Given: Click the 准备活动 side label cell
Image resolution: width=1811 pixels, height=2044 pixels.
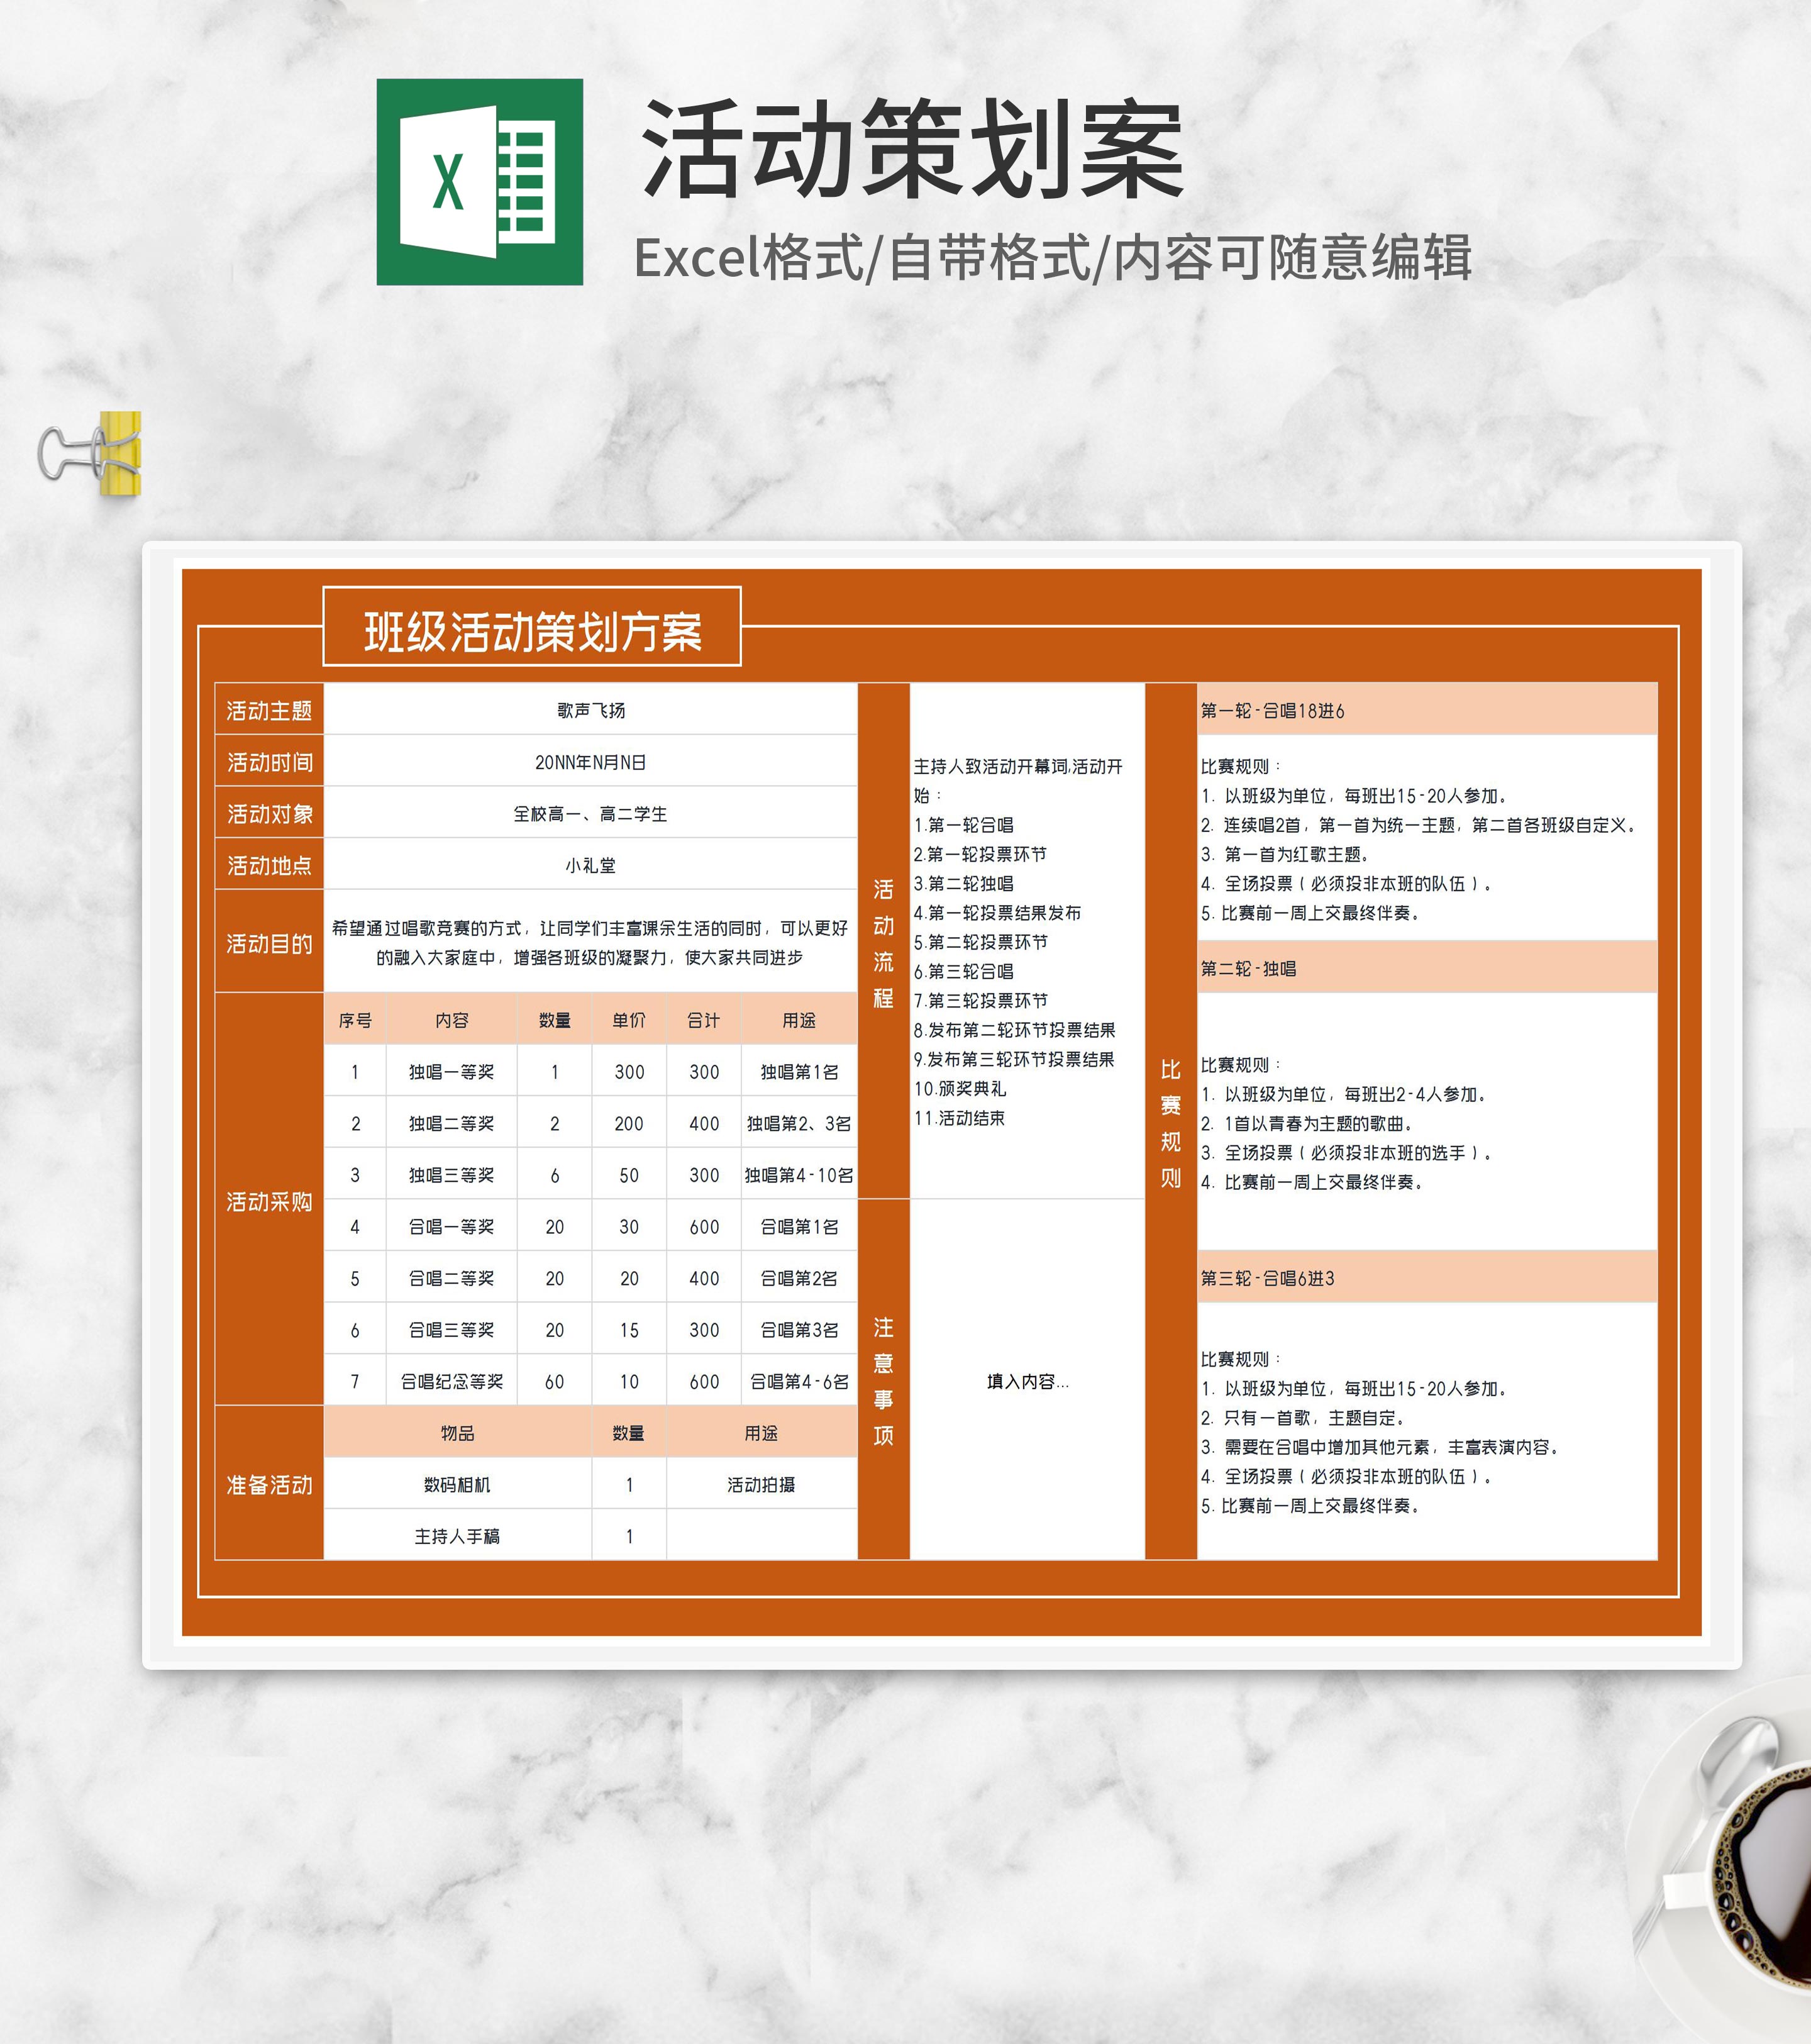Looking at the screenshot, I should point(269,1484).
